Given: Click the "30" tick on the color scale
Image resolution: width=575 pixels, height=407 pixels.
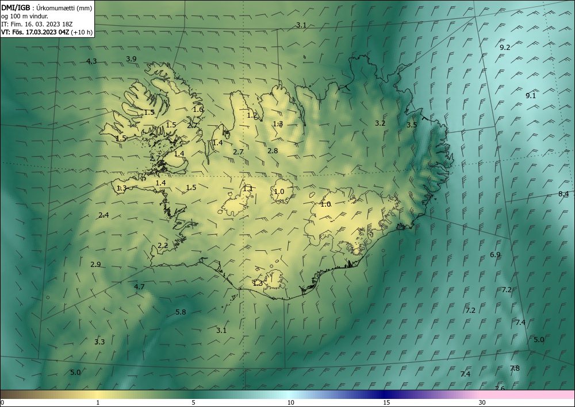Looking at the screenshot, I should pyautogui.click(x=482, y=403).
